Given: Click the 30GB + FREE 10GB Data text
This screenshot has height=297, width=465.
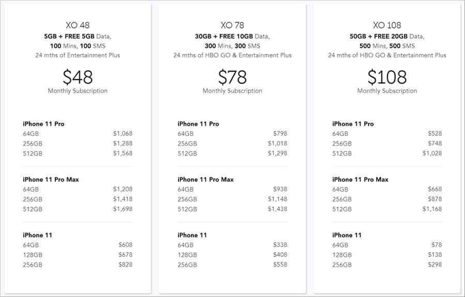Looking at the screenshot, I should [232, 37].
